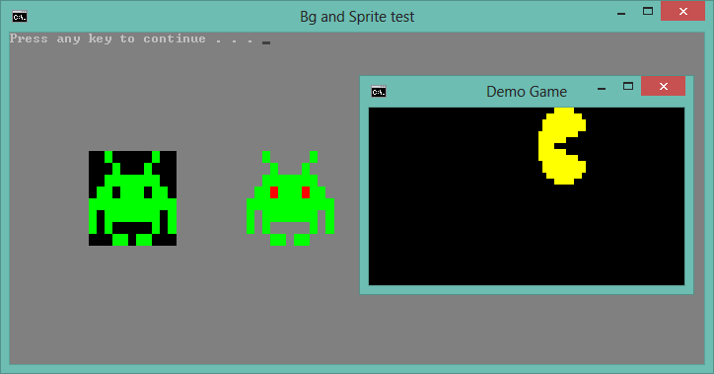This screenshot has height=374, width=714.
Task: Close the Demo Game window
Action: pyautogui.click(x=663, y=86)
